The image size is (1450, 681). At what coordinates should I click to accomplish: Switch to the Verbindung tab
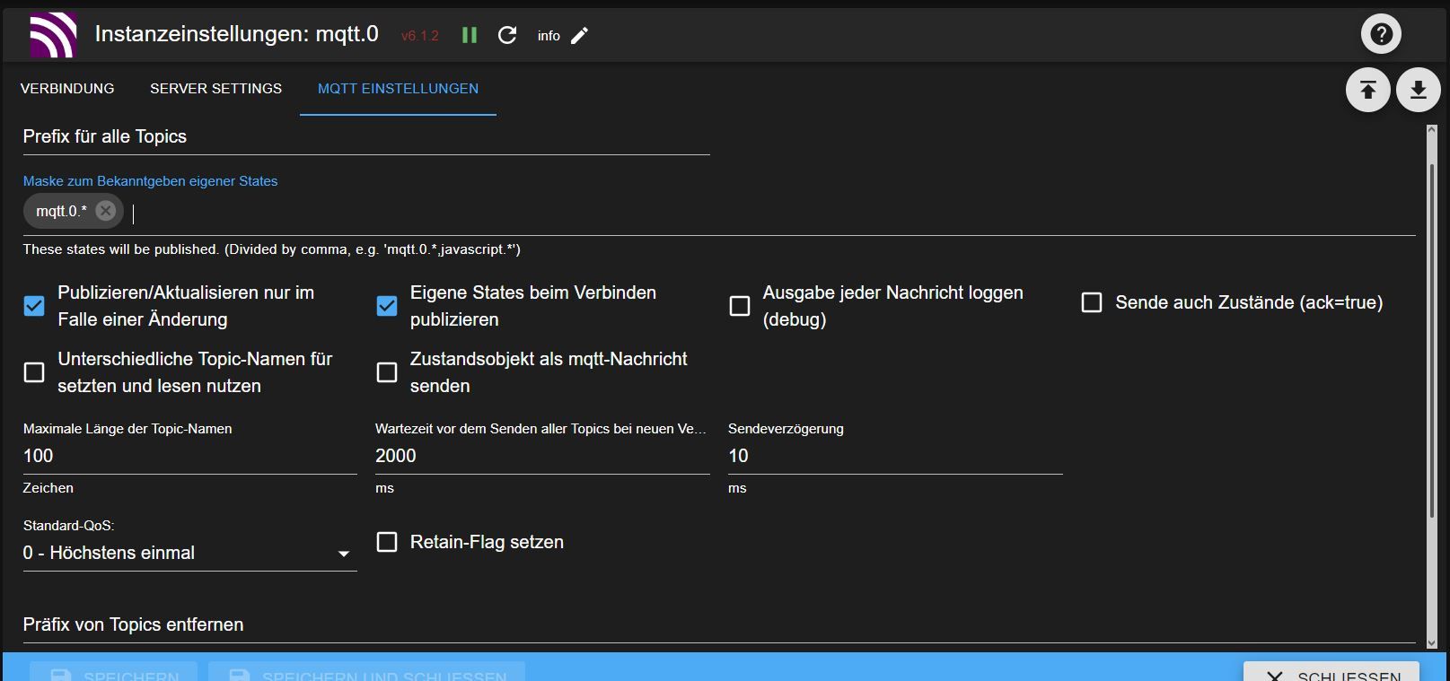[67, 89]
